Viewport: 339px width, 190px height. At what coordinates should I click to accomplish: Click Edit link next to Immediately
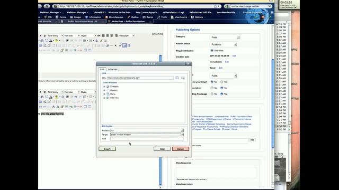227,62
